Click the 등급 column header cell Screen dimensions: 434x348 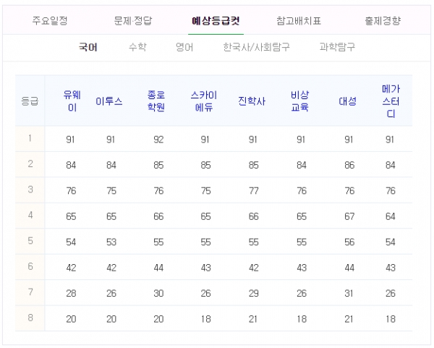click(x=30, y=101)
